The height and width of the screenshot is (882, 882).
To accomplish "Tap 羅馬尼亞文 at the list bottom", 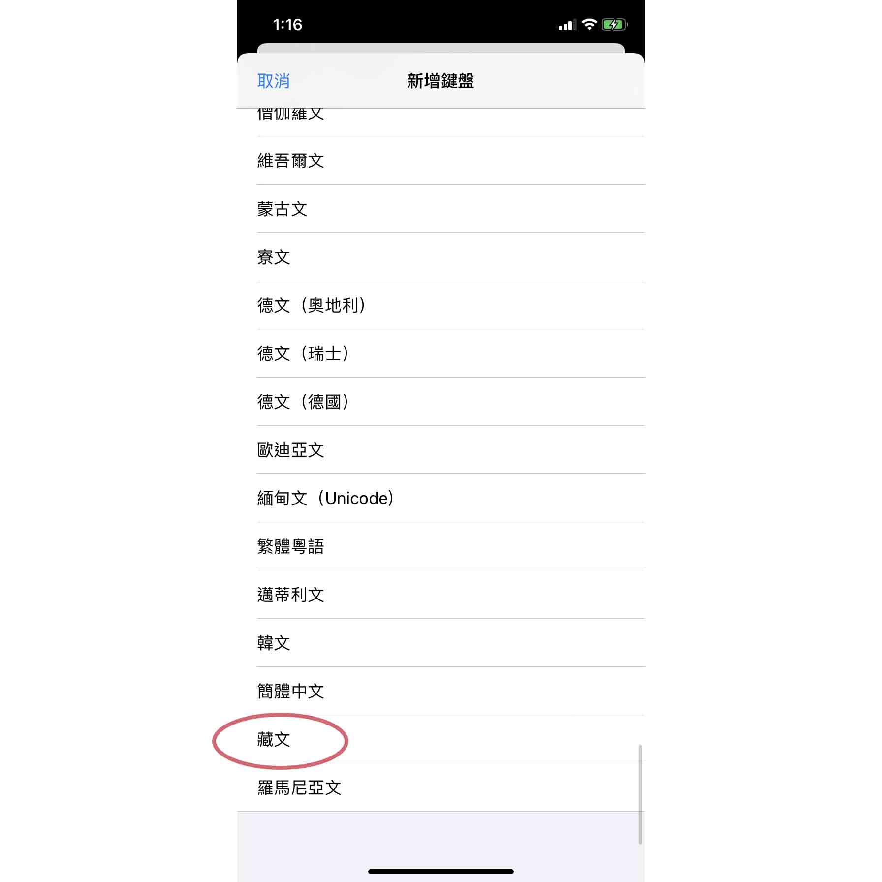I will (441, 787).
